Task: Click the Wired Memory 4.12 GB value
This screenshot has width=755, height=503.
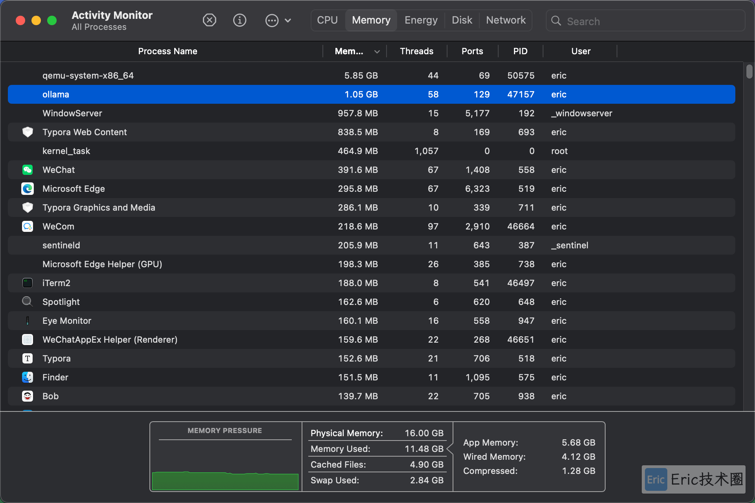Action: tap(578, 457)
